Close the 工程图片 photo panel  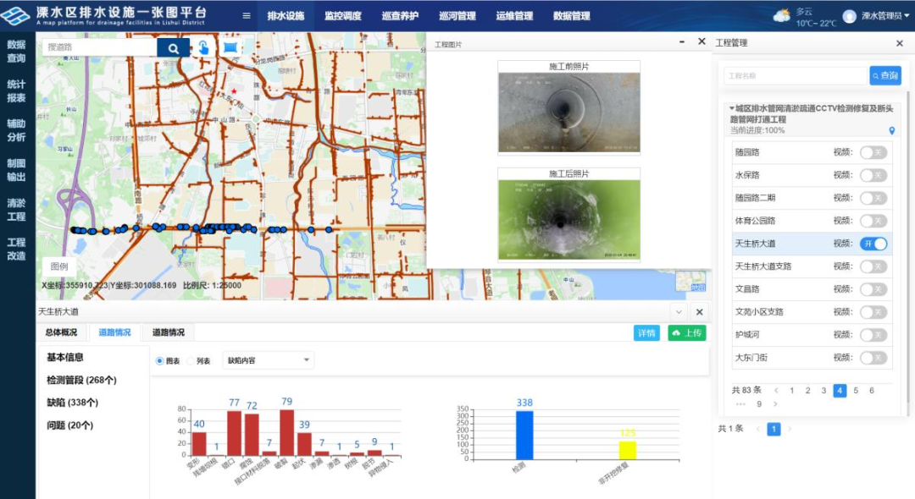[702, 41]
